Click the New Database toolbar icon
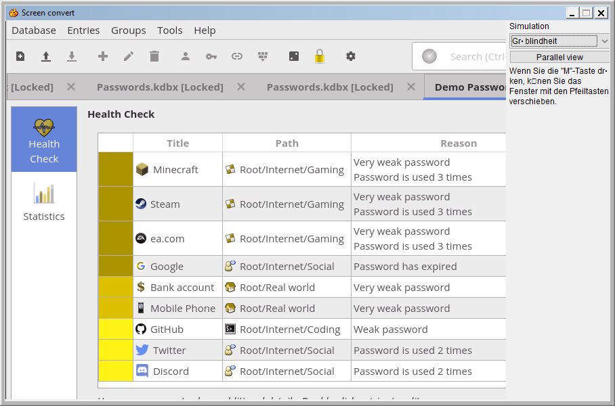This screenshot has width=615, height=406. (20, 56)
